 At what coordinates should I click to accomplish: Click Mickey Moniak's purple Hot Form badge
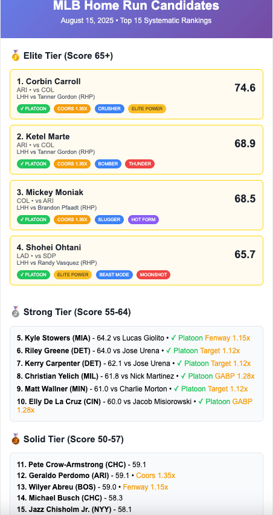pyautogui.click(x=143, y=219)
